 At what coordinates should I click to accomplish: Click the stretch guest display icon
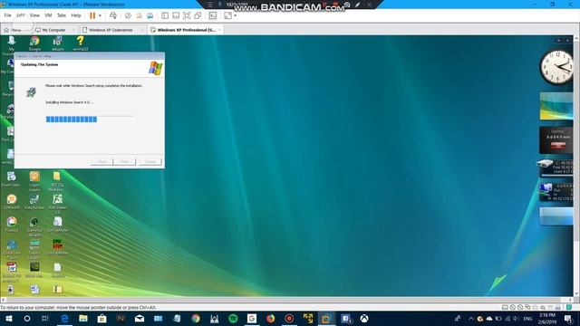click(227, 15)
